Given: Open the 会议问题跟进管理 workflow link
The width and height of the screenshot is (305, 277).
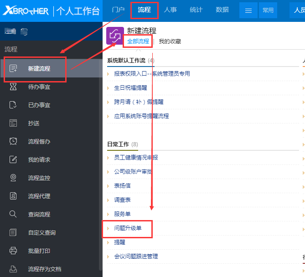Looking at the screenshot, I should pos(136,256).
